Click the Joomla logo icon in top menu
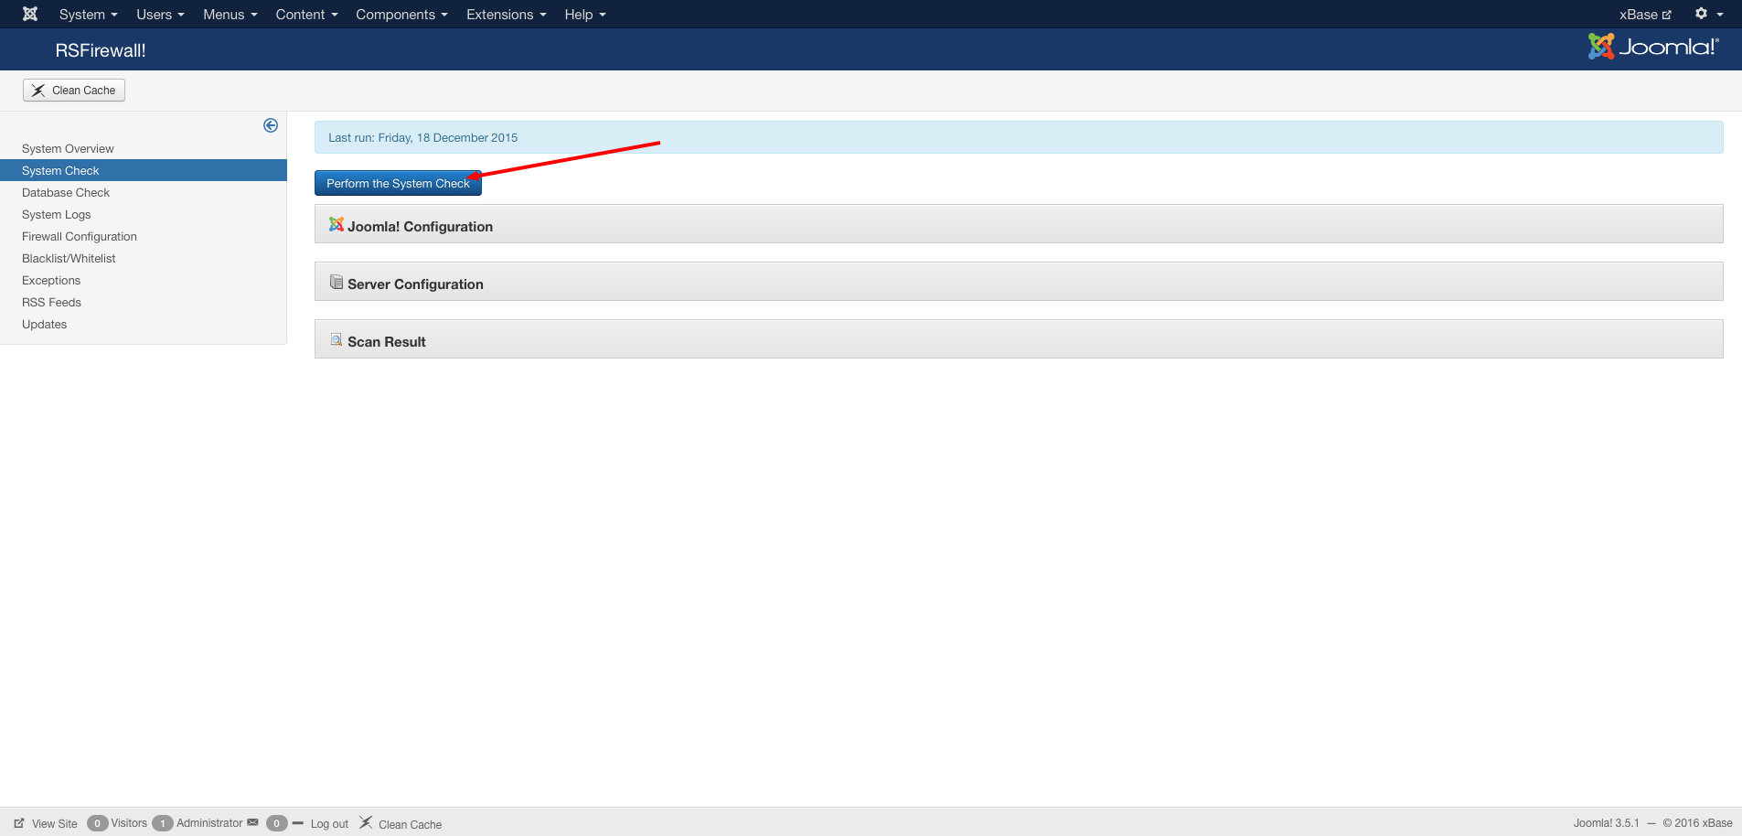 click(30, 14)
